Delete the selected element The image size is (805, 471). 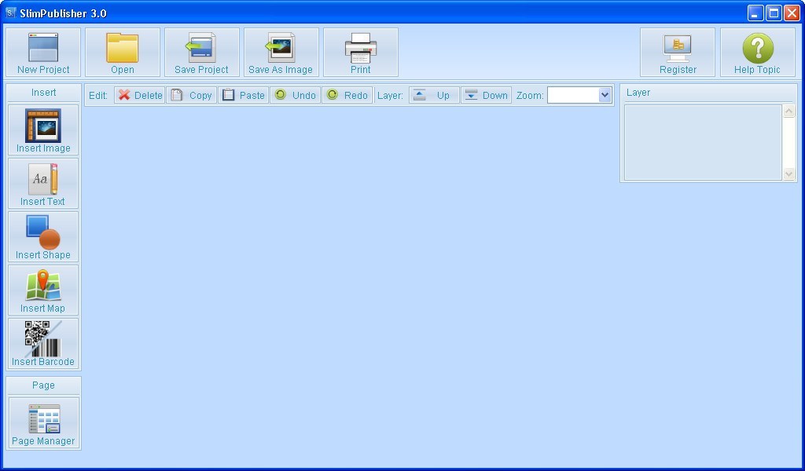tap(140, 95)
